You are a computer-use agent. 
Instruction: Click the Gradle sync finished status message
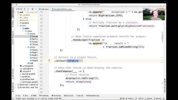tap(39, 98)
